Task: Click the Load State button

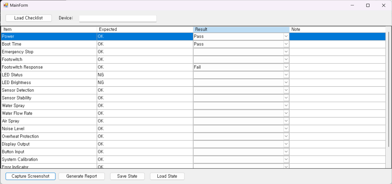Action: tap(167, 176)
